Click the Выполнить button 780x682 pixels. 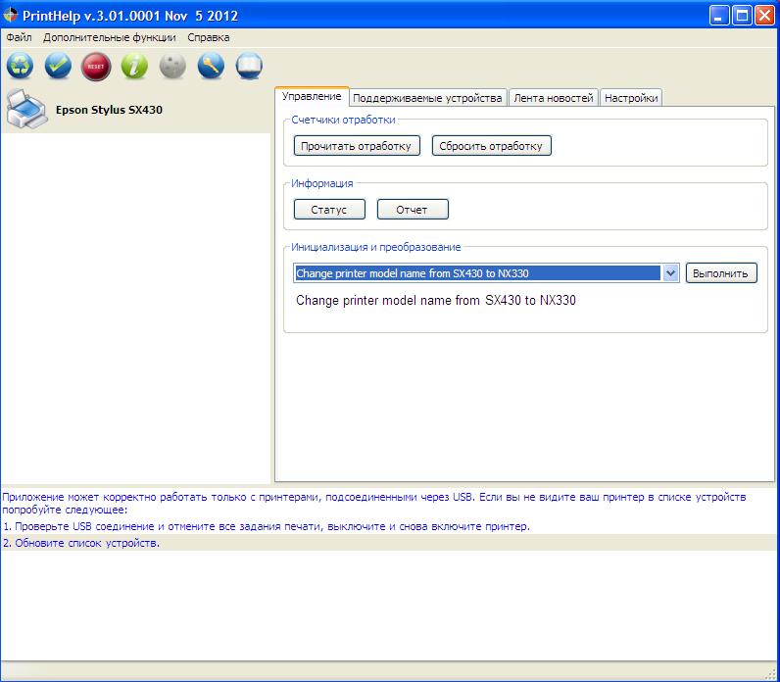(721, 273)
